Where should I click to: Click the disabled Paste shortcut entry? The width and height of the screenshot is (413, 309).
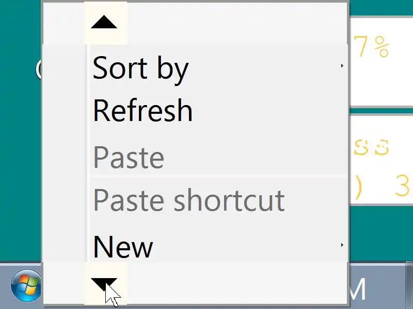(x=188, y=200)
